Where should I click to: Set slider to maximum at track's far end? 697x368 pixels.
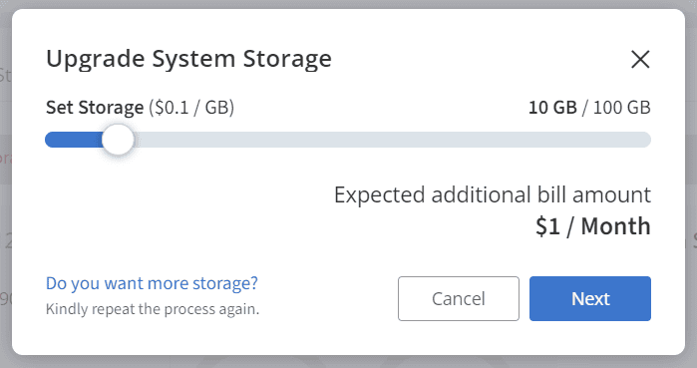[x=647, y=140]
